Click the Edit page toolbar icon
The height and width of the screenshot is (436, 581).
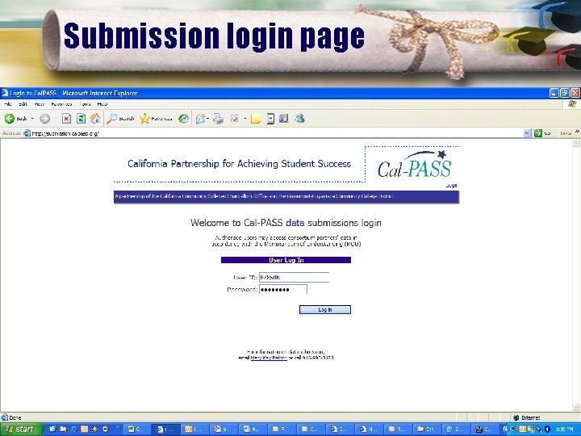click(234, 119)
